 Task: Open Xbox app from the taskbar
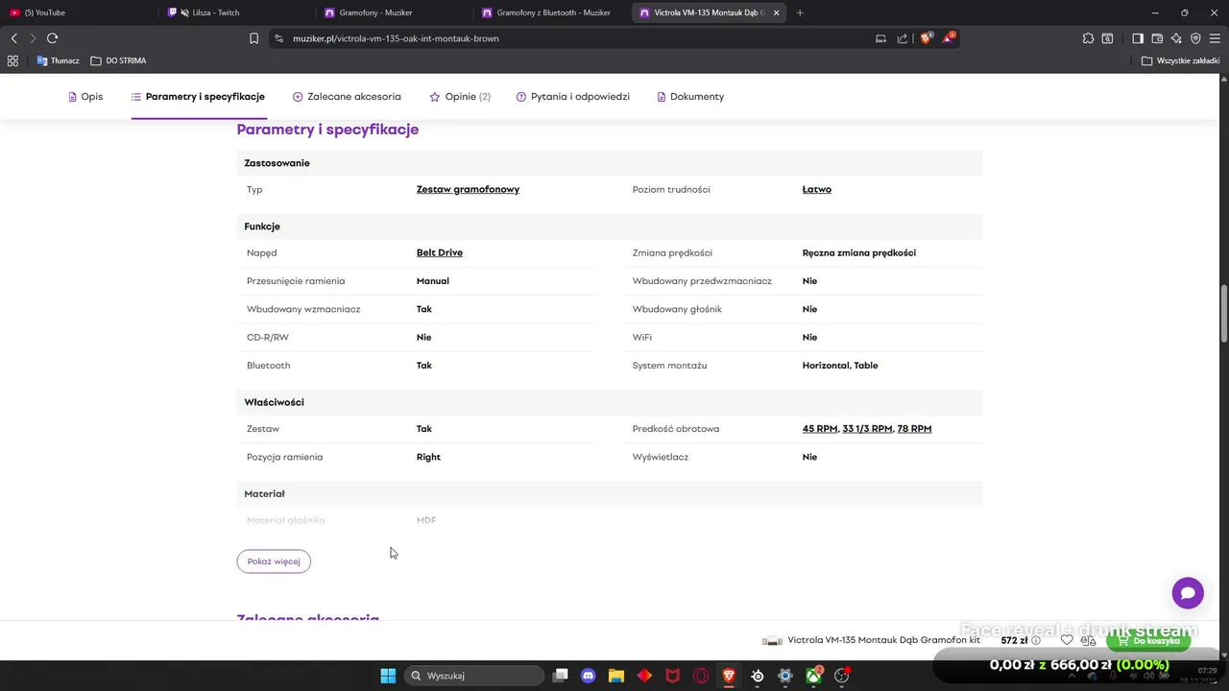coord(813,676)
